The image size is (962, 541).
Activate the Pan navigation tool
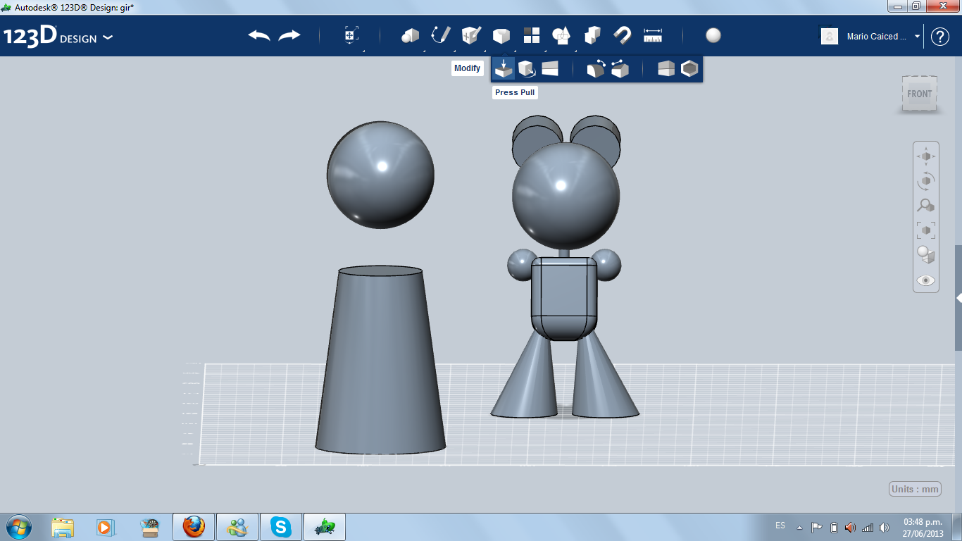click(x=926, y=156)
